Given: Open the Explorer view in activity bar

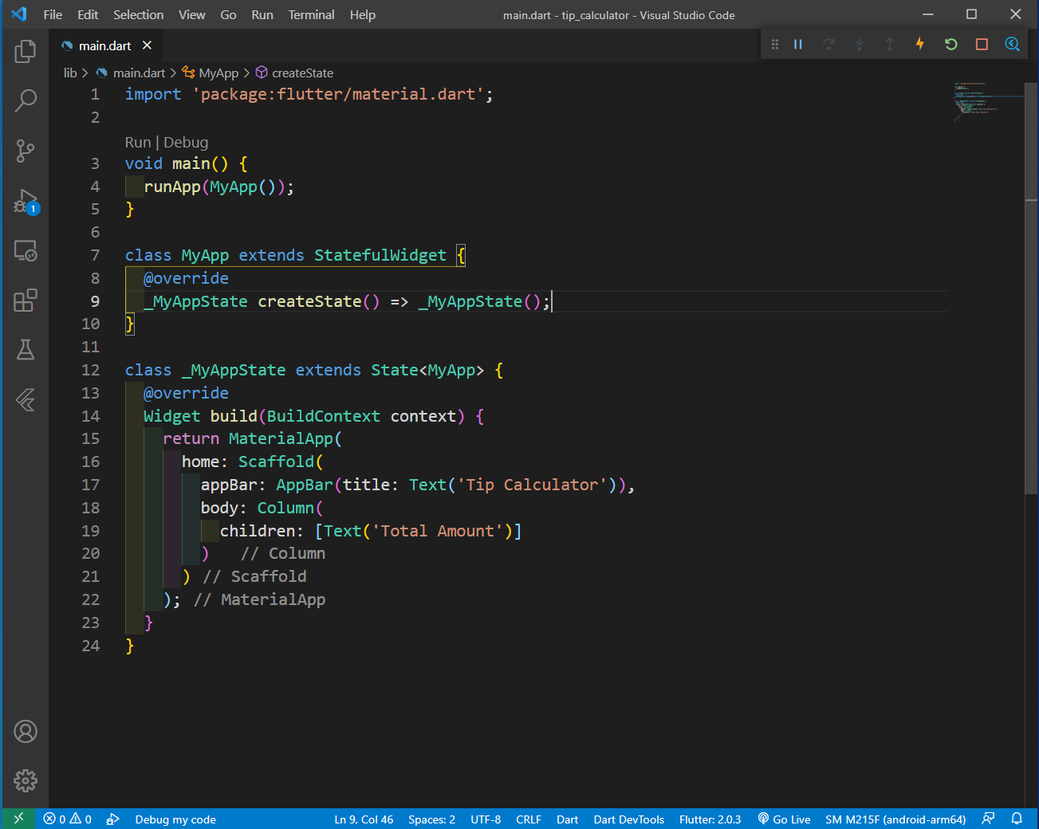Looking at the screenshot, I should point(26,52).
